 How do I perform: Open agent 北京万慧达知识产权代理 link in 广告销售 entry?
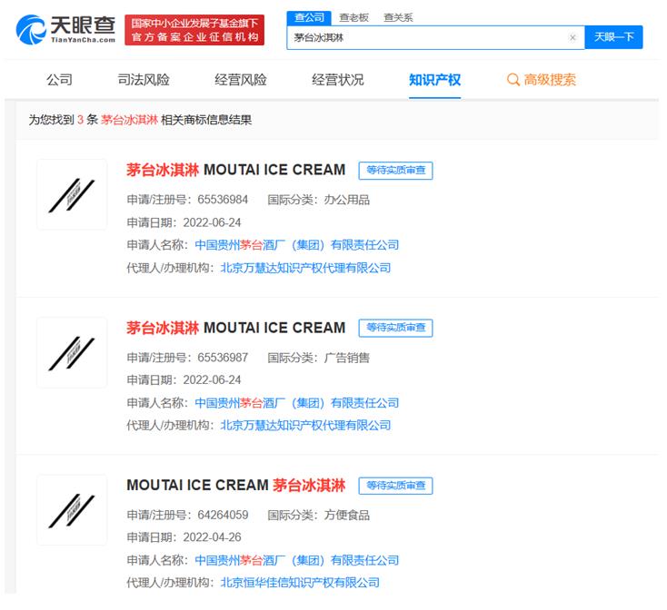point(305,425)
